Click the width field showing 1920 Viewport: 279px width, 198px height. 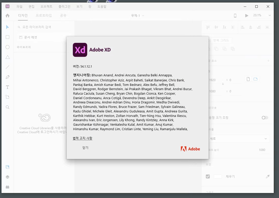pyautogui.click(x=216, y=80)
